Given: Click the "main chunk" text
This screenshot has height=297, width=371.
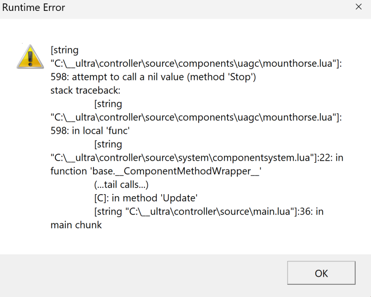Looking at the screenshot, I should [76, 225].
